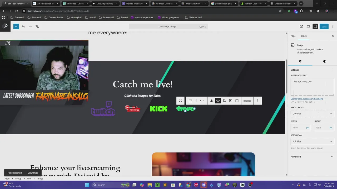The height and width of the screenshot is (189, 337).
Task: Reload the current browser page
Action: [x=16, y=11]
